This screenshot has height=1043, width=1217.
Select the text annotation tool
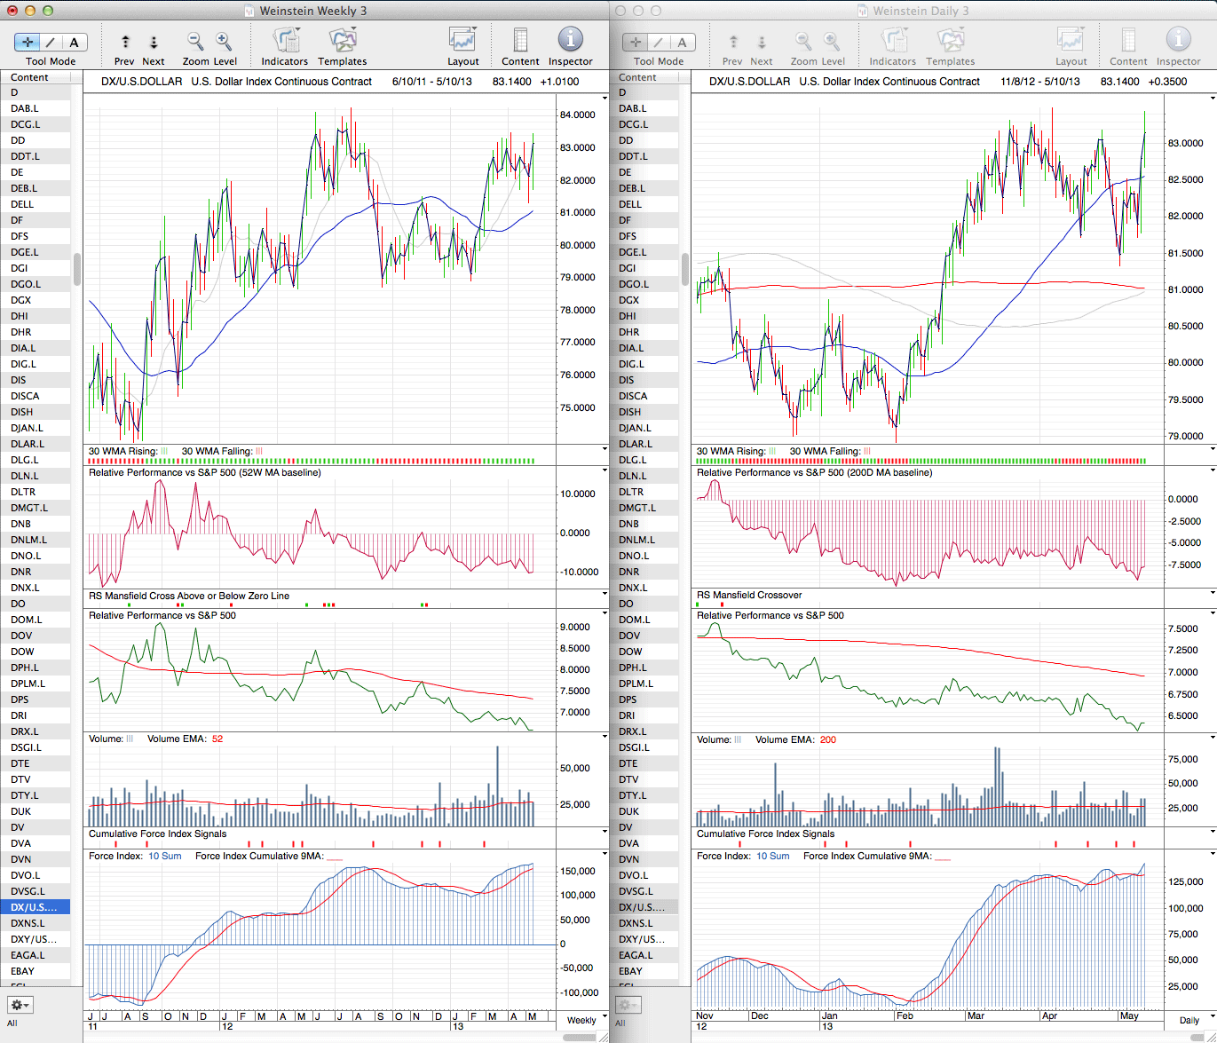click(74, 42)
